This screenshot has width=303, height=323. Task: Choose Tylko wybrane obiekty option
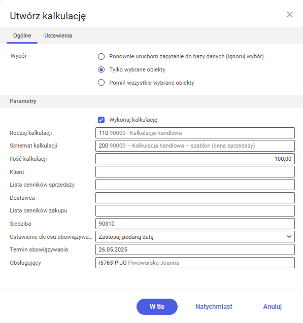pyautogui.click(x=101, y=69)
